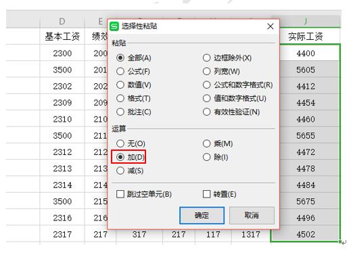The height and width of the screenshot is (253, 349).
Task: Choose the 除(I) operation
Action: (215, 157)
